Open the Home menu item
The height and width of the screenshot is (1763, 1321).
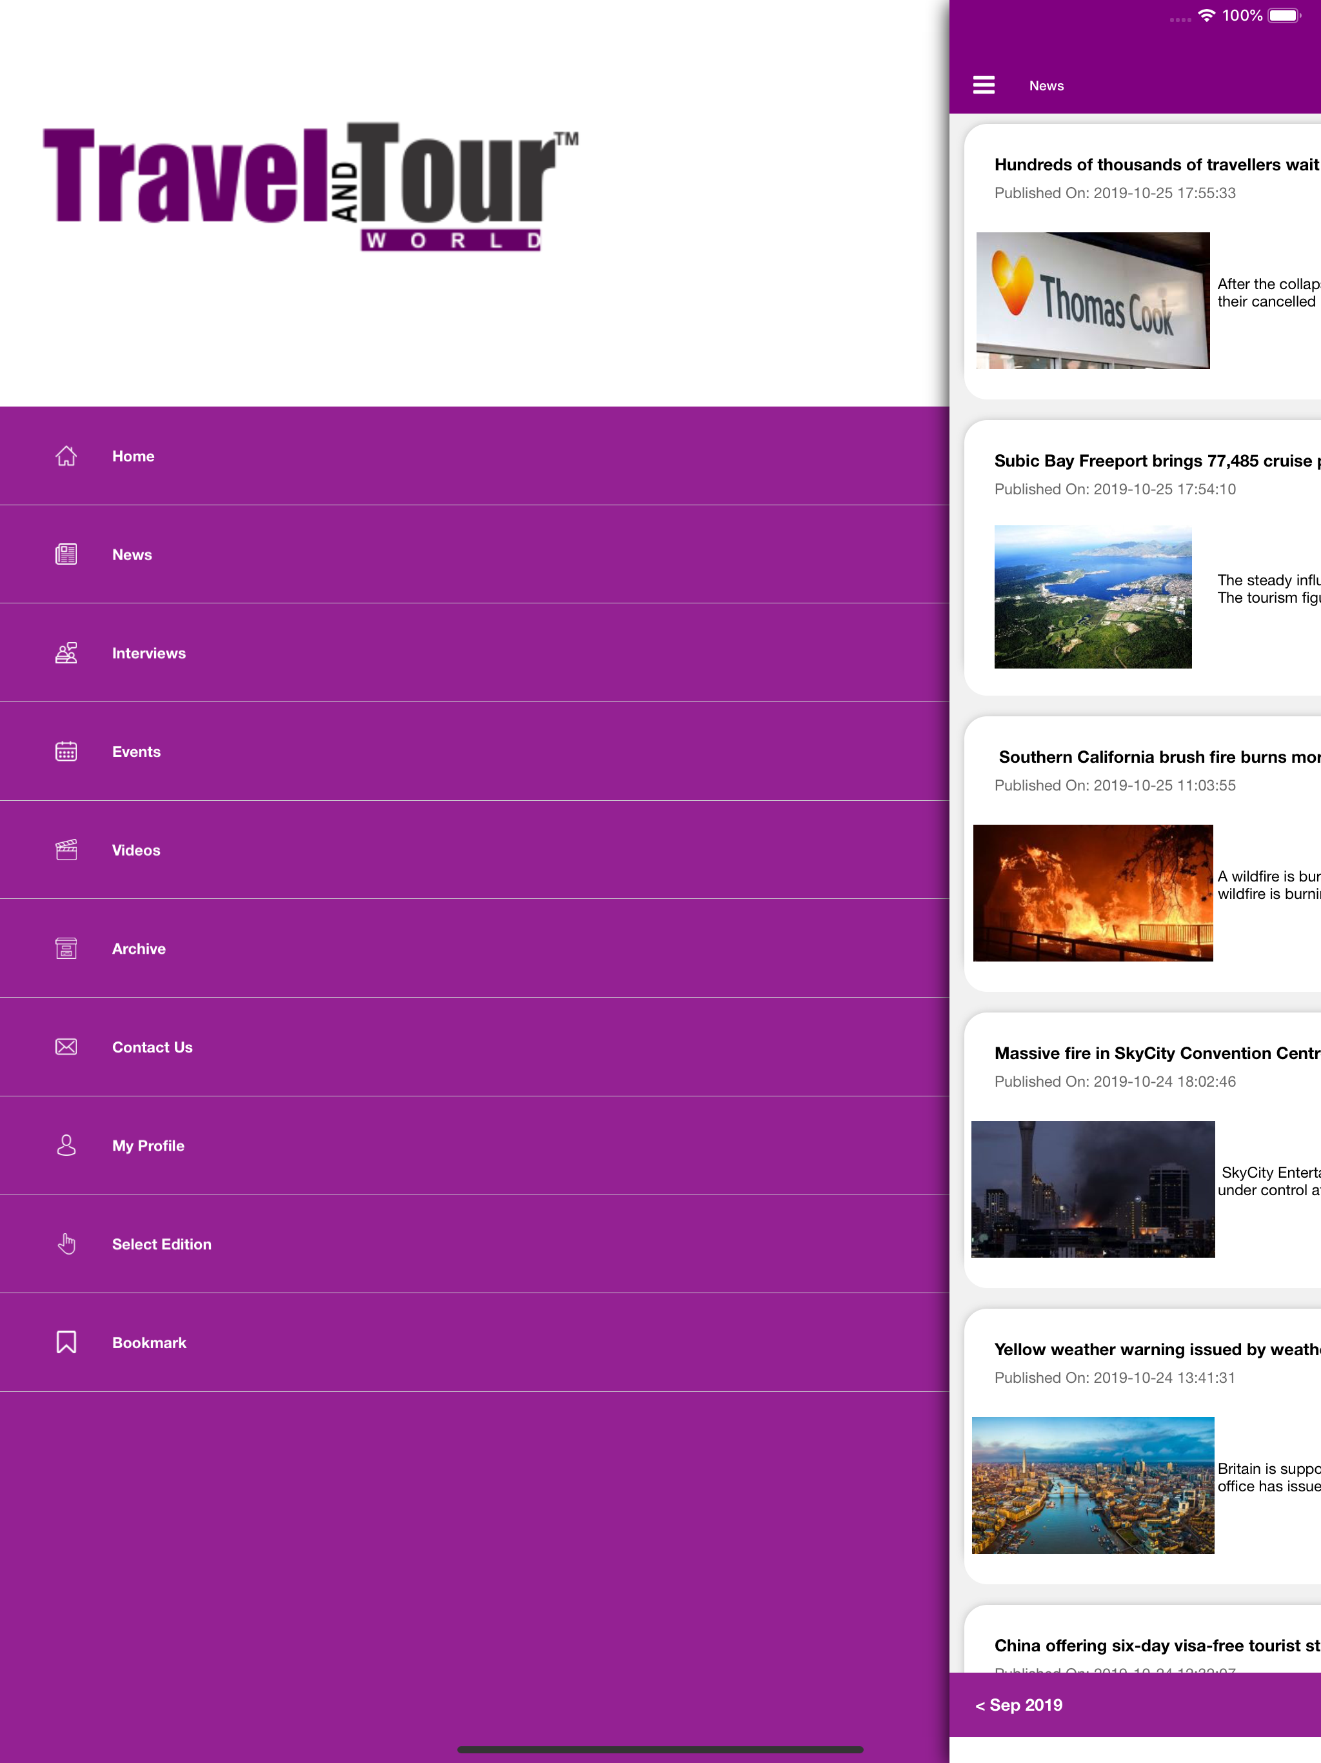[x=475, y=456]
